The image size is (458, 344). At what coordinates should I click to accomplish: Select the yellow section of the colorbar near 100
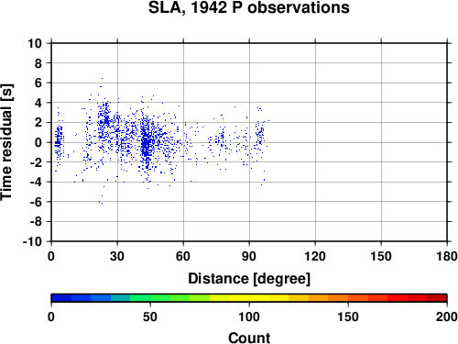249,298
